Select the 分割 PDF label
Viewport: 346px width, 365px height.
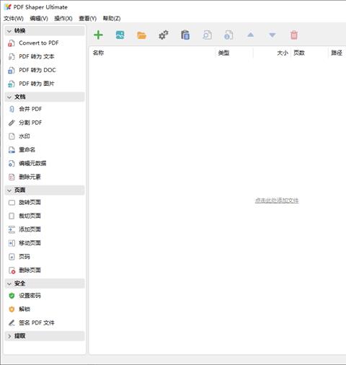(30, 123)
